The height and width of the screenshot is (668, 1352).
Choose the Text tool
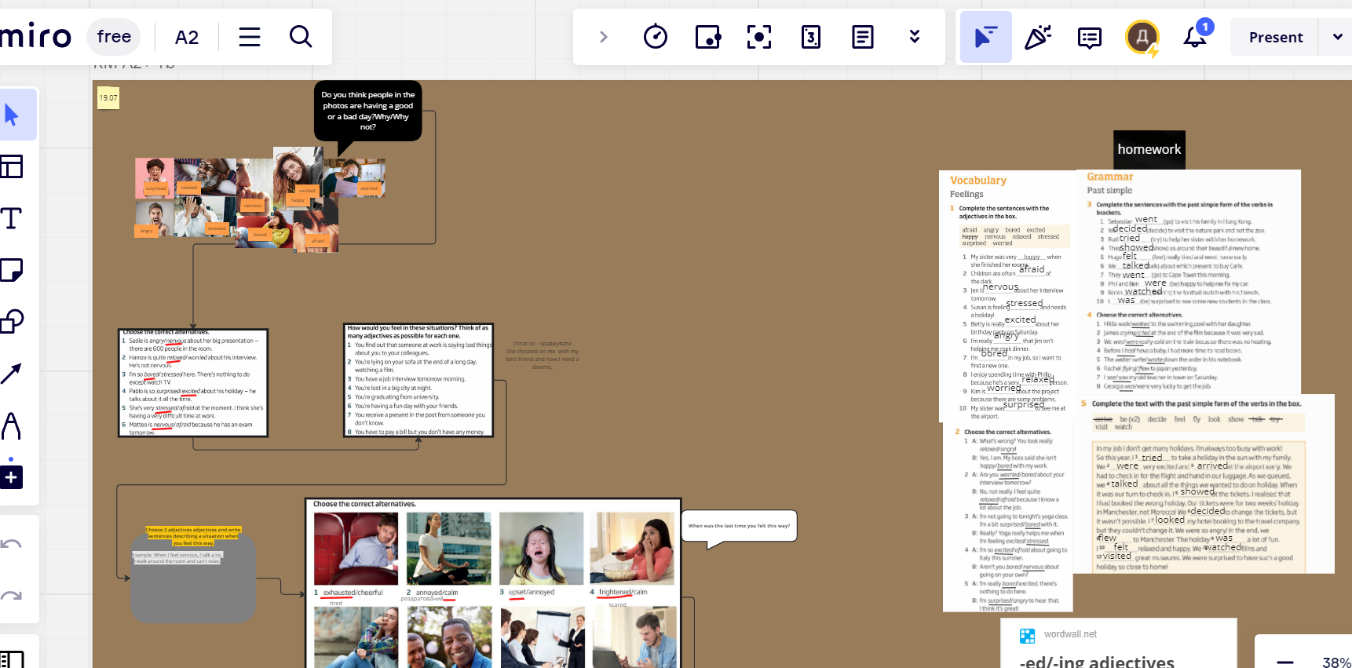(12, 218)
